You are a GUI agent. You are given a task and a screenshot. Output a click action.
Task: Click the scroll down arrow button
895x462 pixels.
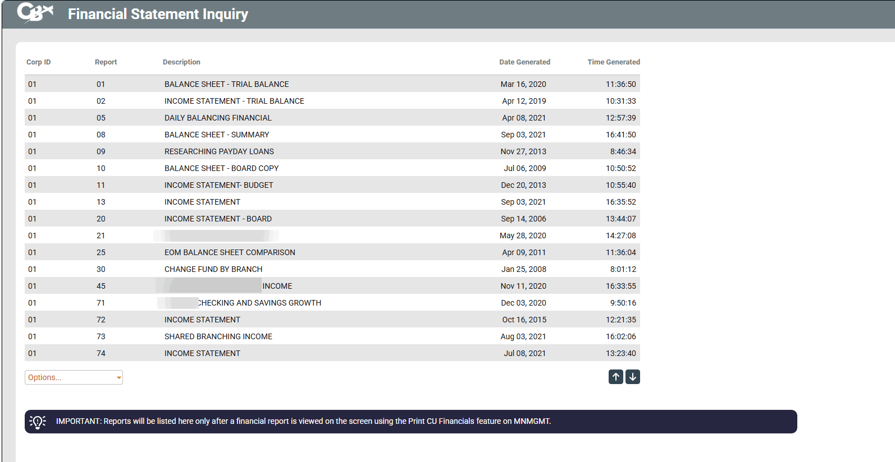pos(633,377)
